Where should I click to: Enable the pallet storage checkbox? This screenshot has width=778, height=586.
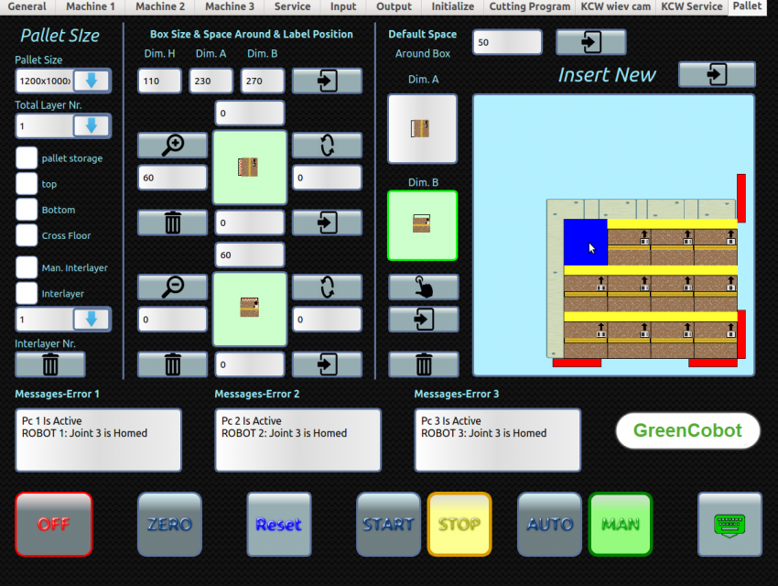coord(27,158)
